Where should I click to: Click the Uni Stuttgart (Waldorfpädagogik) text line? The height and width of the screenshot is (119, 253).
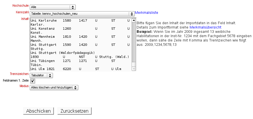point(63,53)
